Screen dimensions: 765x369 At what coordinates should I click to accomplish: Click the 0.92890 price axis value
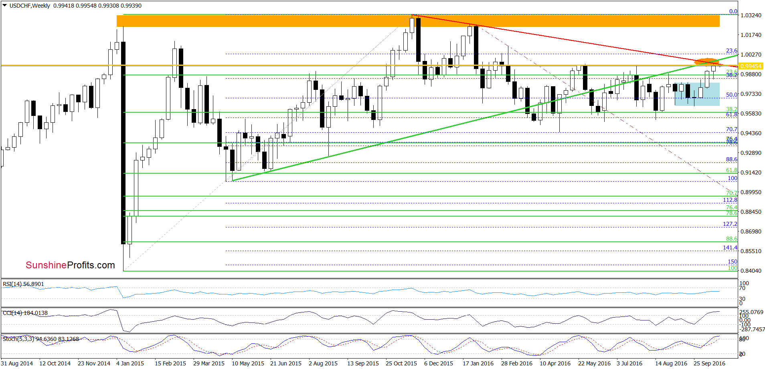click(751, 153)
